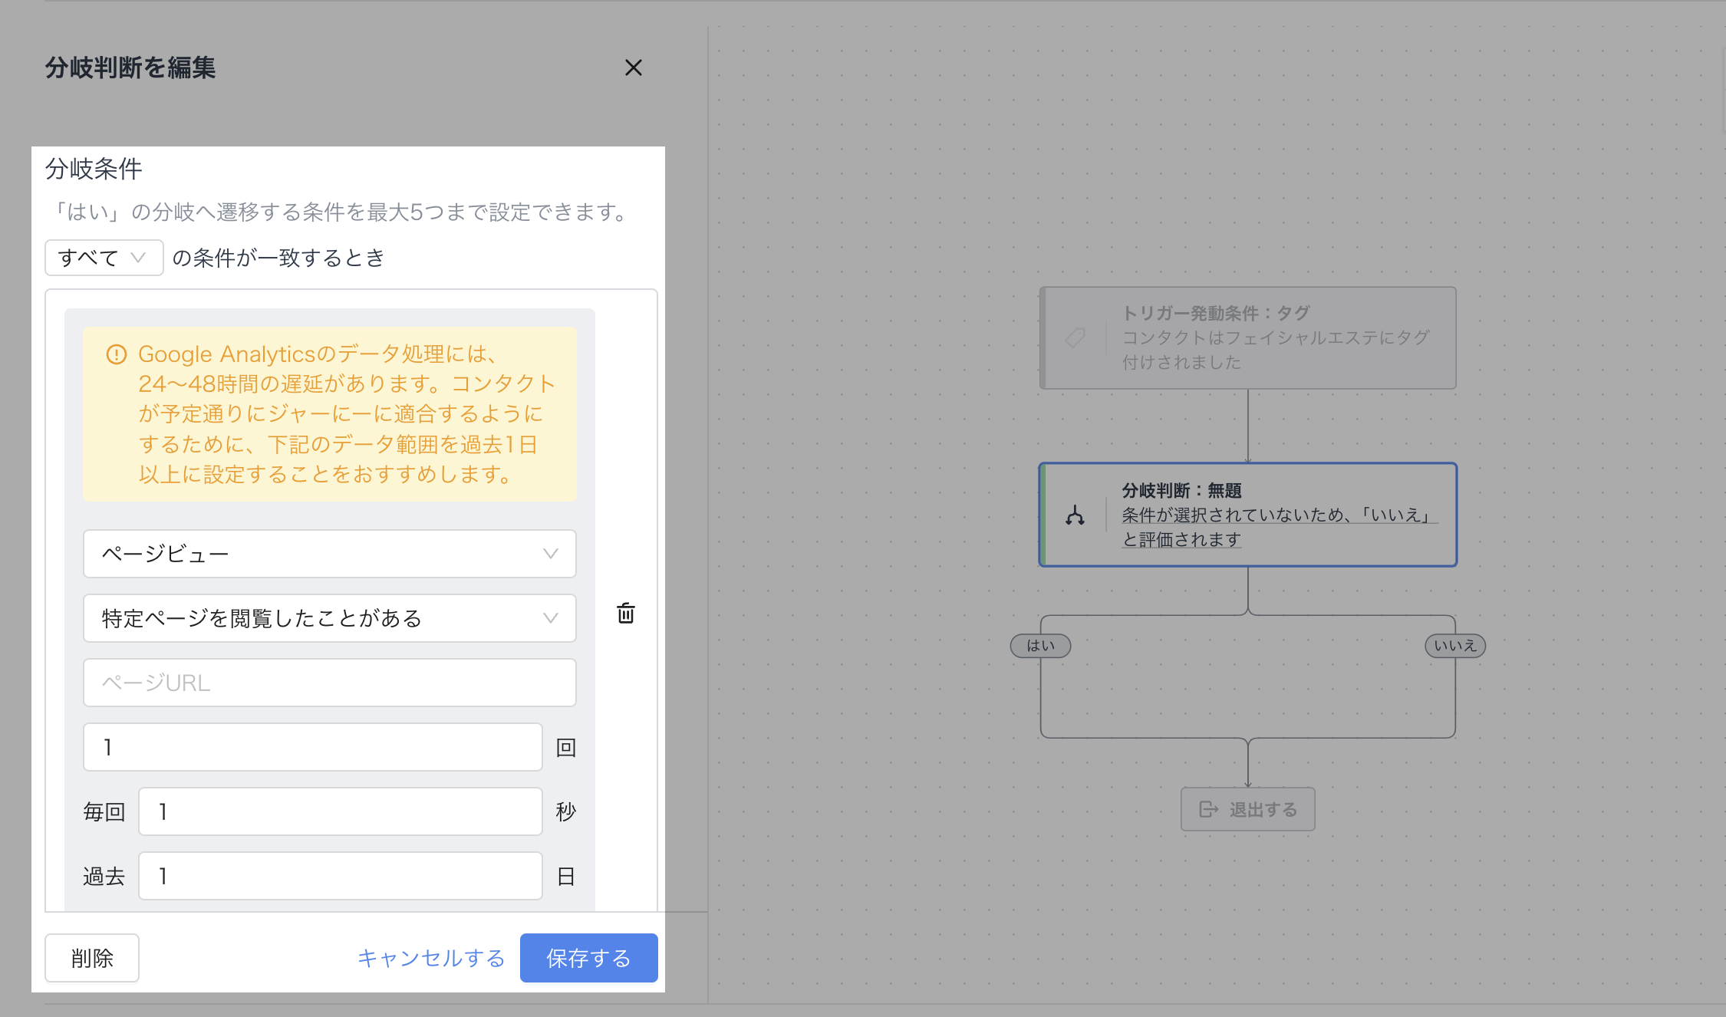Open the すべて match-type dropdown

coord(104,258)
